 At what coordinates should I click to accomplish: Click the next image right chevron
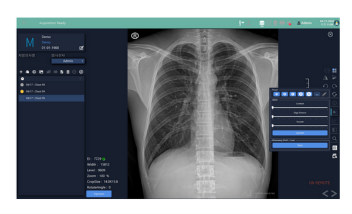pos(334,193)
